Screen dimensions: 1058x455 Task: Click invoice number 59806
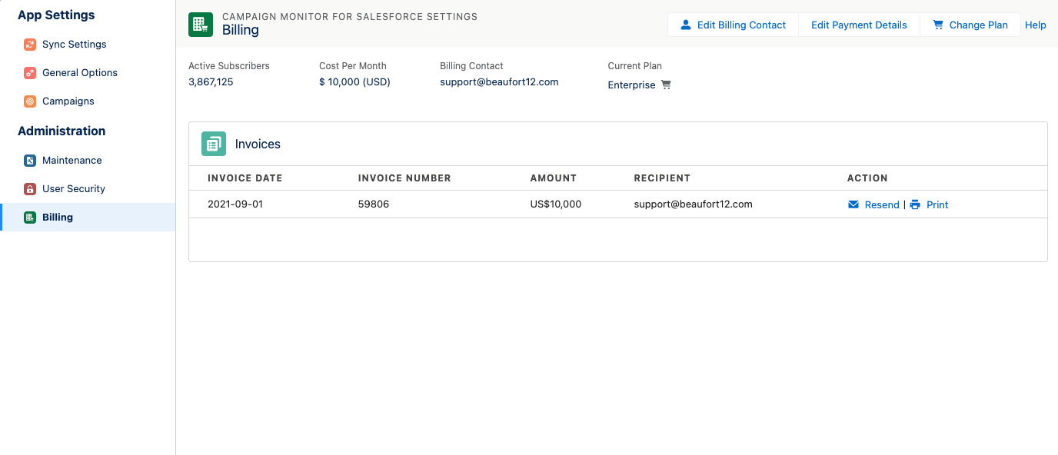point(374,204)
